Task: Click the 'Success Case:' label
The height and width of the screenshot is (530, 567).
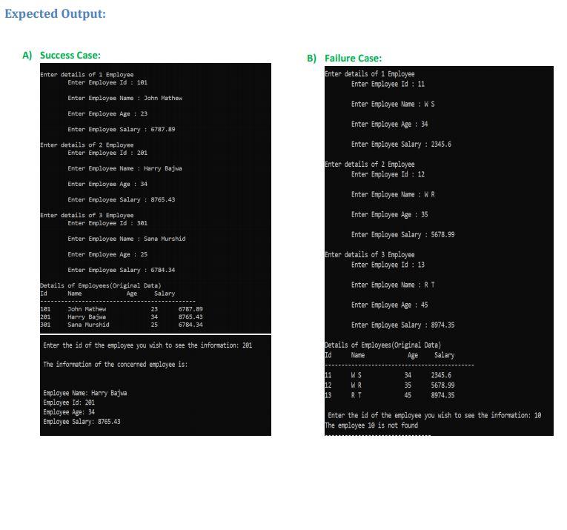Action: click(70, 56)
